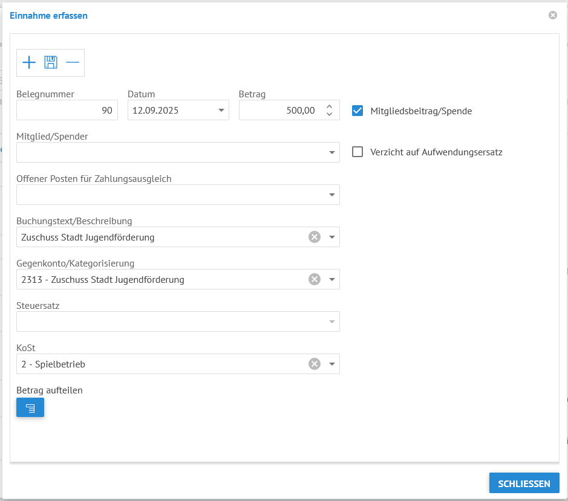Click the minus icon to delete entry
568x501 pixels.
click(x=73, y=62)
